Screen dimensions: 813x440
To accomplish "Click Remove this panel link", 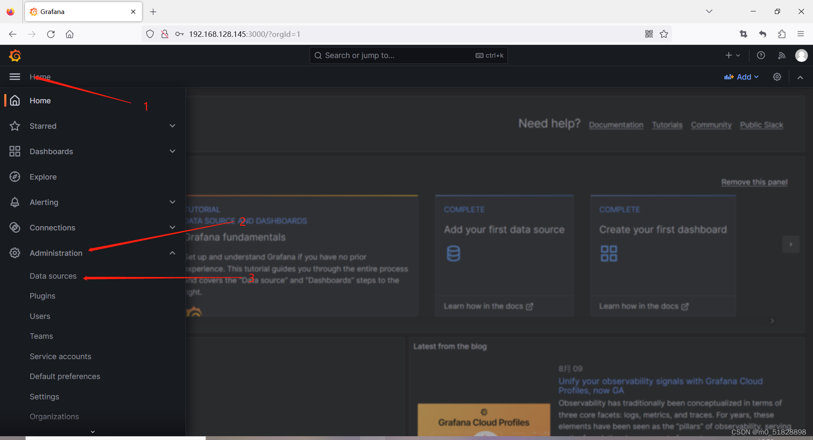I will click(x=754, y=182).
